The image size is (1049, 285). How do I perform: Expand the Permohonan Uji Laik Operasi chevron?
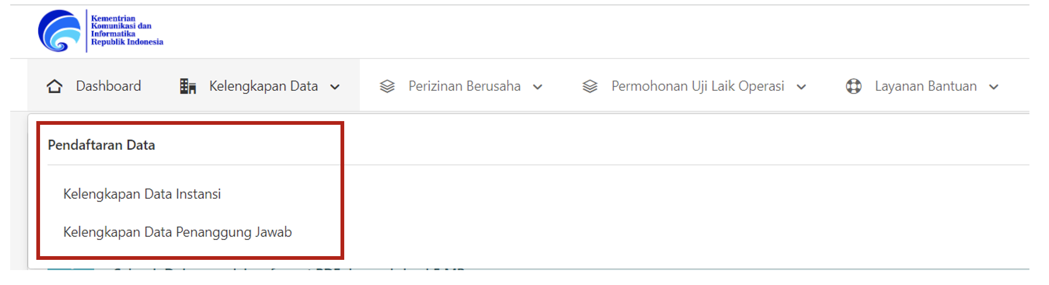tap(801, 87)
